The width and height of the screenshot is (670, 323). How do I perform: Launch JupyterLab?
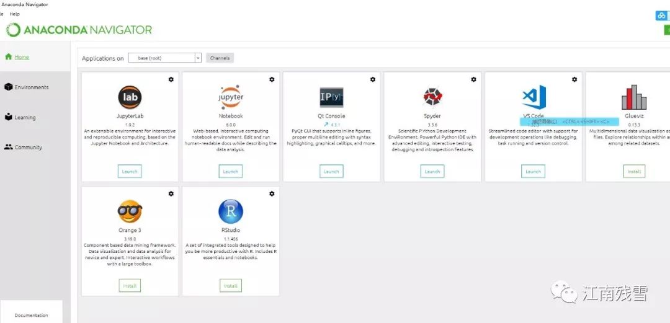tap(130, 171)
